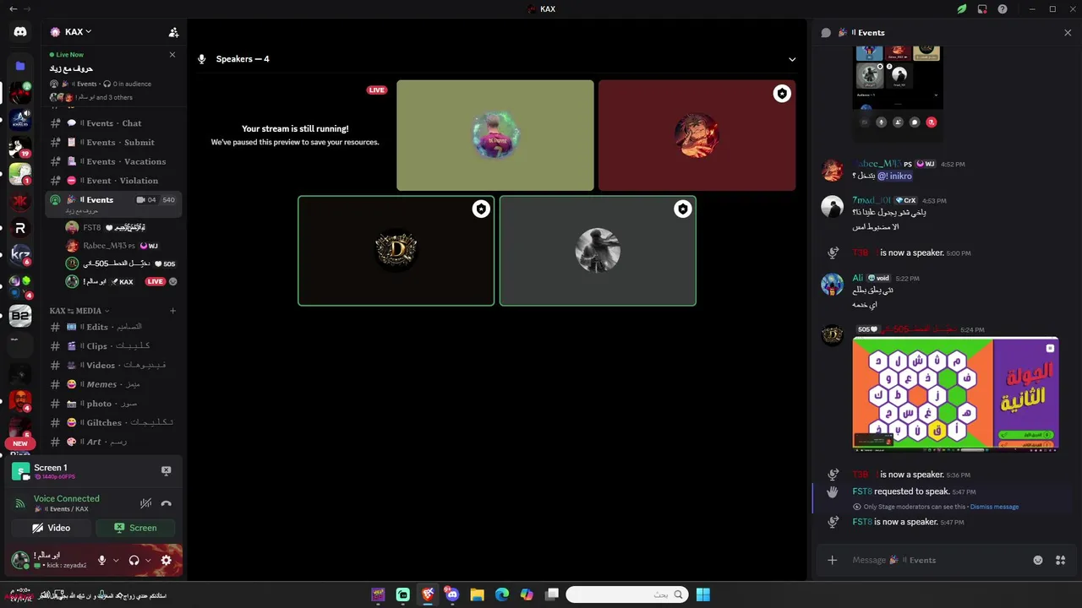This screenshot has height=608, width=1082.
Task: Open headphone output options arrow
Action: click(x=148, y=560)
